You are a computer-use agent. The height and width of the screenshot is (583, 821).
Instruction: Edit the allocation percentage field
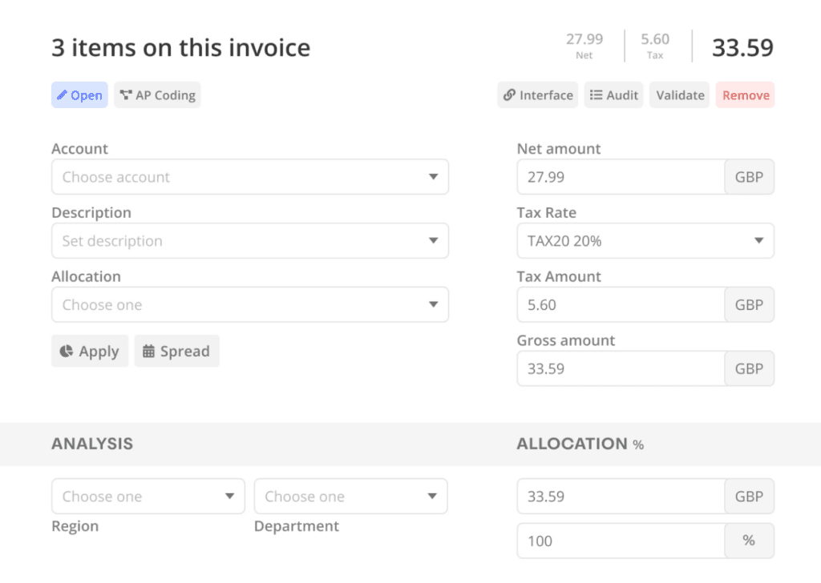(621, 541)
